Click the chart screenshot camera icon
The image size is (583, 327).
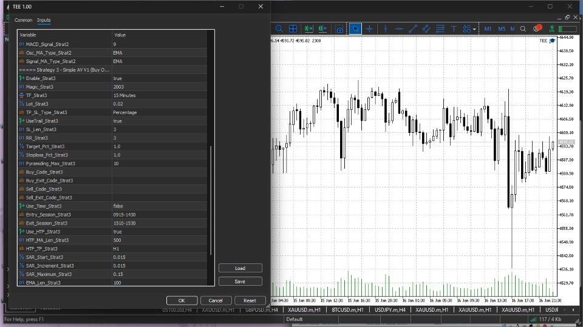pyautogui.click(x=339, y=29)
